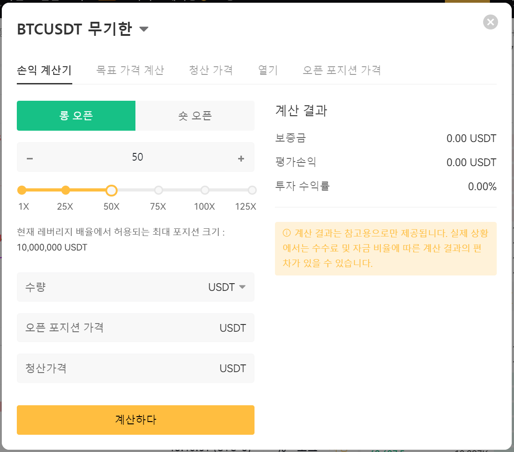Set leverage to 1X on the slider
The height and width of the screenshot is (452, 514).
coord(21,190)
